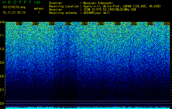Screen dimensions: 172x109
Task: Click the yellow meteor spike in signal strip
Action: 123,107
